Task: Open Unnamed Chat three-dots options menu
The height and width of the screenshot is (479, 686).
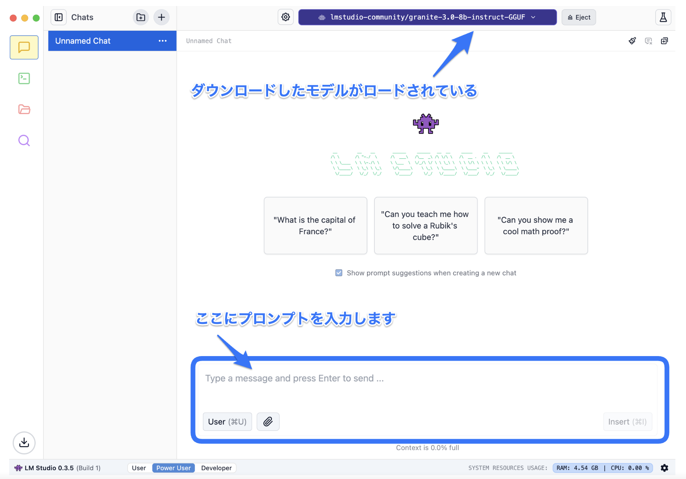Action: click(x=162, y=41)
